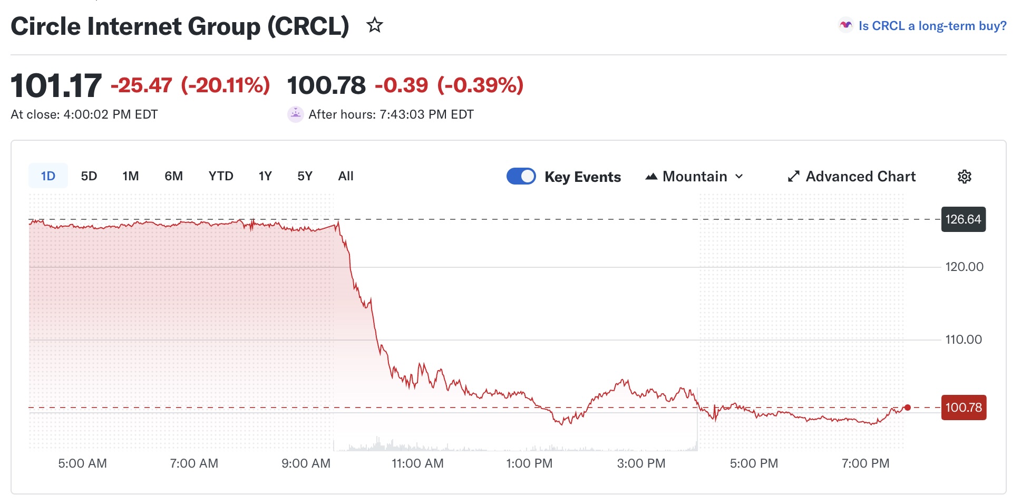Show the 1M chart range
This screenshot has width=1031, height=504.
pos(131,176)
